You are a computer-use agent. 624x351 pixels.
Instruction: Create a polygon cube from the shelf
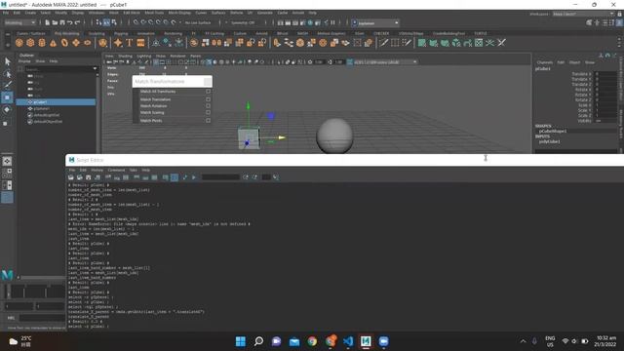pyautogui.click(x=30, y=43)
